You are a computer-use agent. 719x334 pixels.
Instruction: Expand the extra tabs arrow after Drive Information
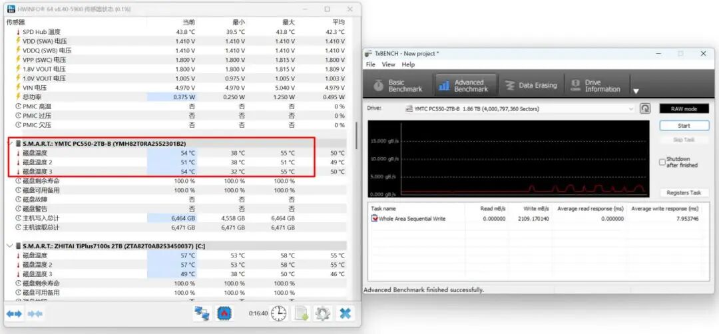tap(636, 90)
